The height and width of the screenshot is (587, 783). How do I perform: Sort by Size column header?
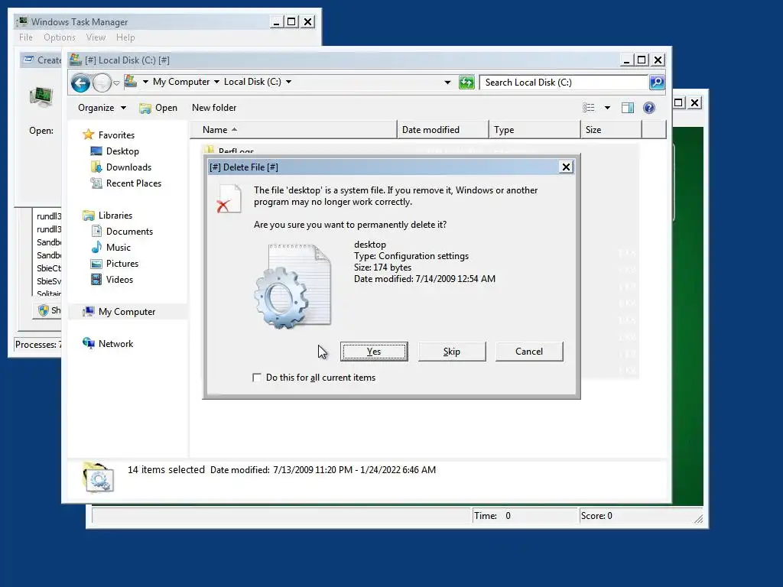[x=611, y=130]
